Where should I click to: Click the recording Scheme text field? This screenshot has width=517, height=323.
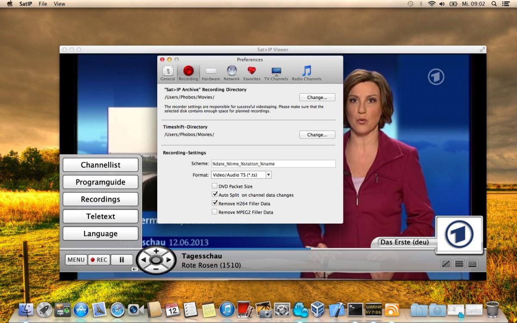click(273, 164)
